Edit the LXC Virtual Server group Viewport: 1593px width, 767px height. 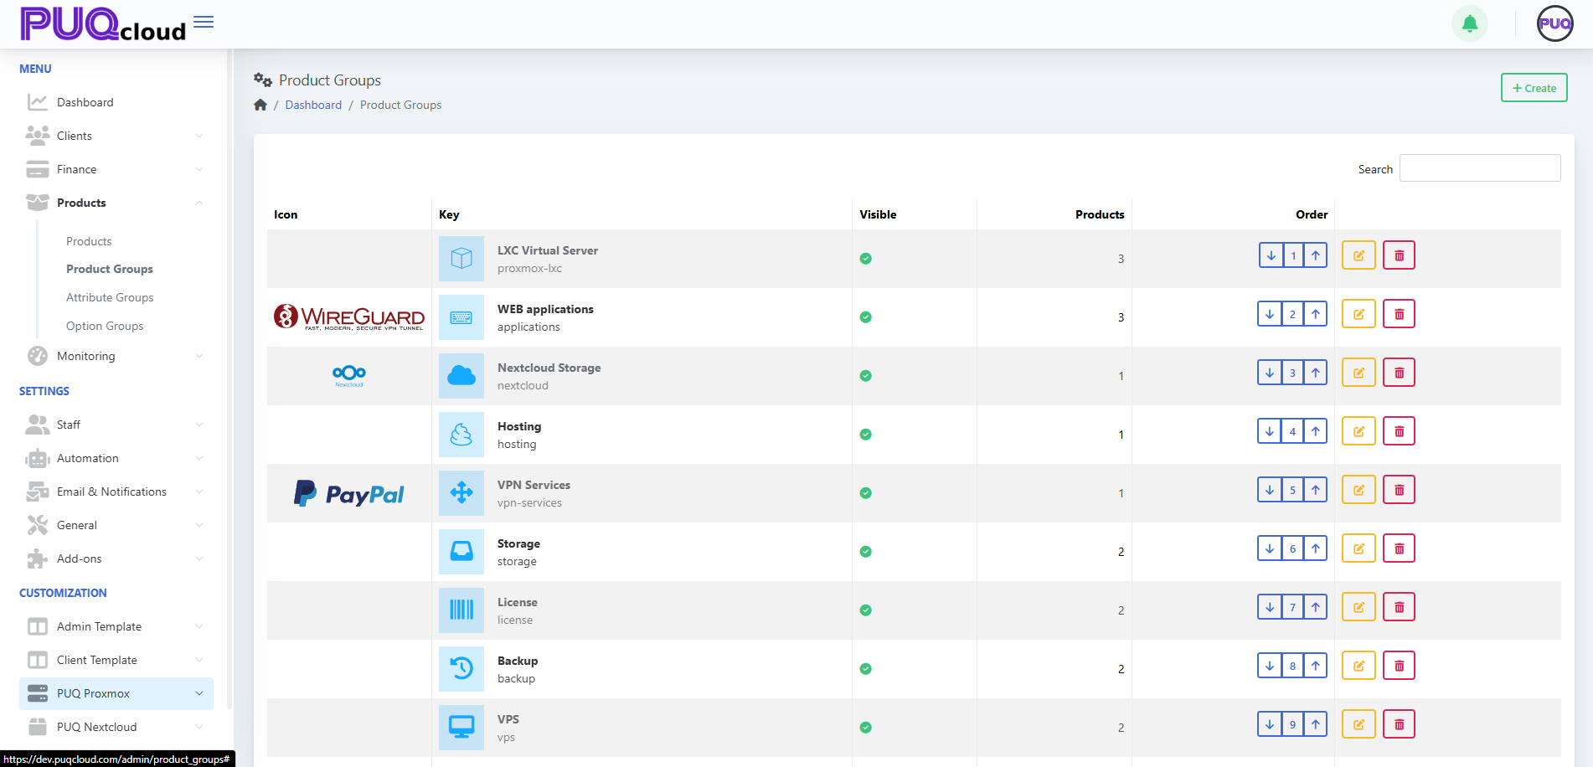click(x=1358, y=255)
